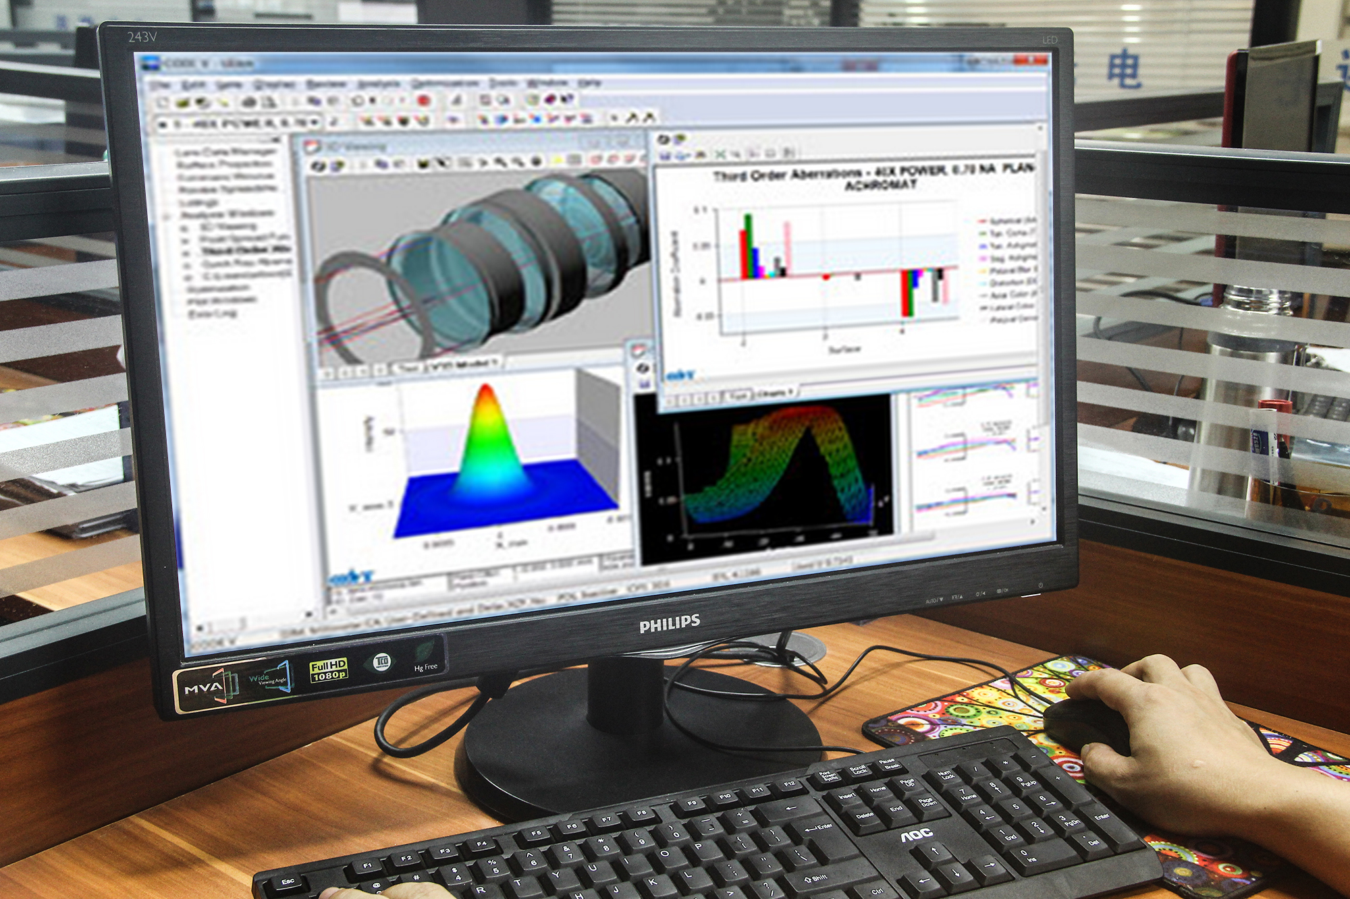The width and height of the screenshot is (1350, 899).
Task: Open the Review menu
Action: point(326,84)
